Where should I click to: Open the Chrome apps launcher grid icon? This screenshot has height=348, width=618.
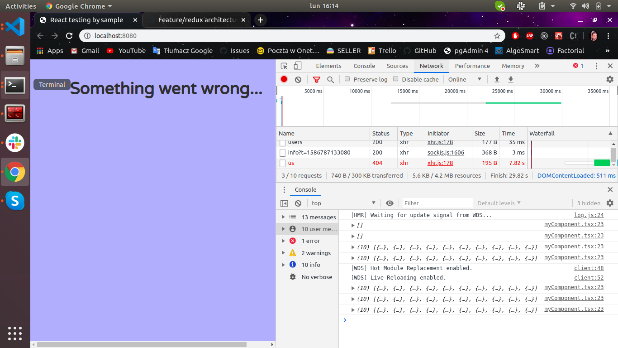tap(39, 50)
